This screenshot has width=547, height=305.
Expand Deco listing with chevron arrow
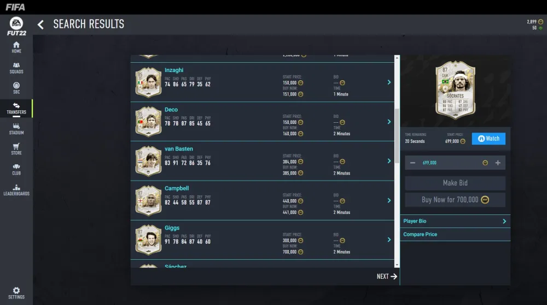point(389,122)
